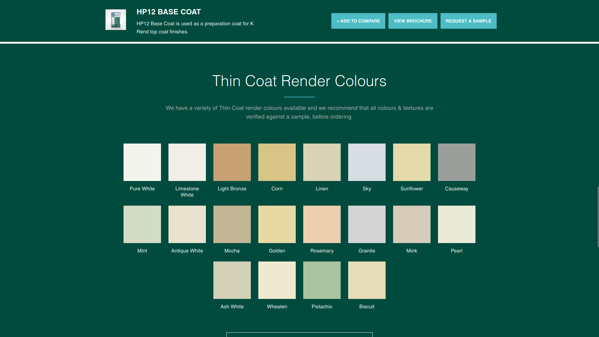Click the Thin Coat Render Colours heading
Viewport: 599px width, 337px height.
coord(299,81)
